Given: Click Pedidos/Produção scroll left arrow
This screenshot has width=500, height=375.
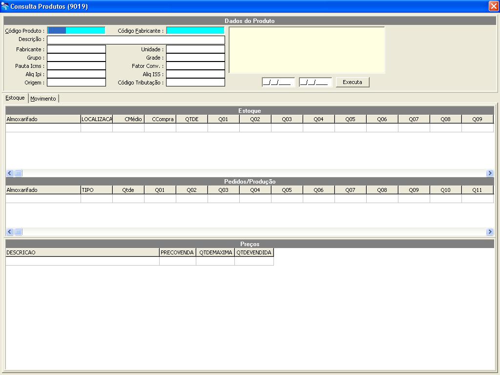Looking at the screenshot, I should 10,232.
